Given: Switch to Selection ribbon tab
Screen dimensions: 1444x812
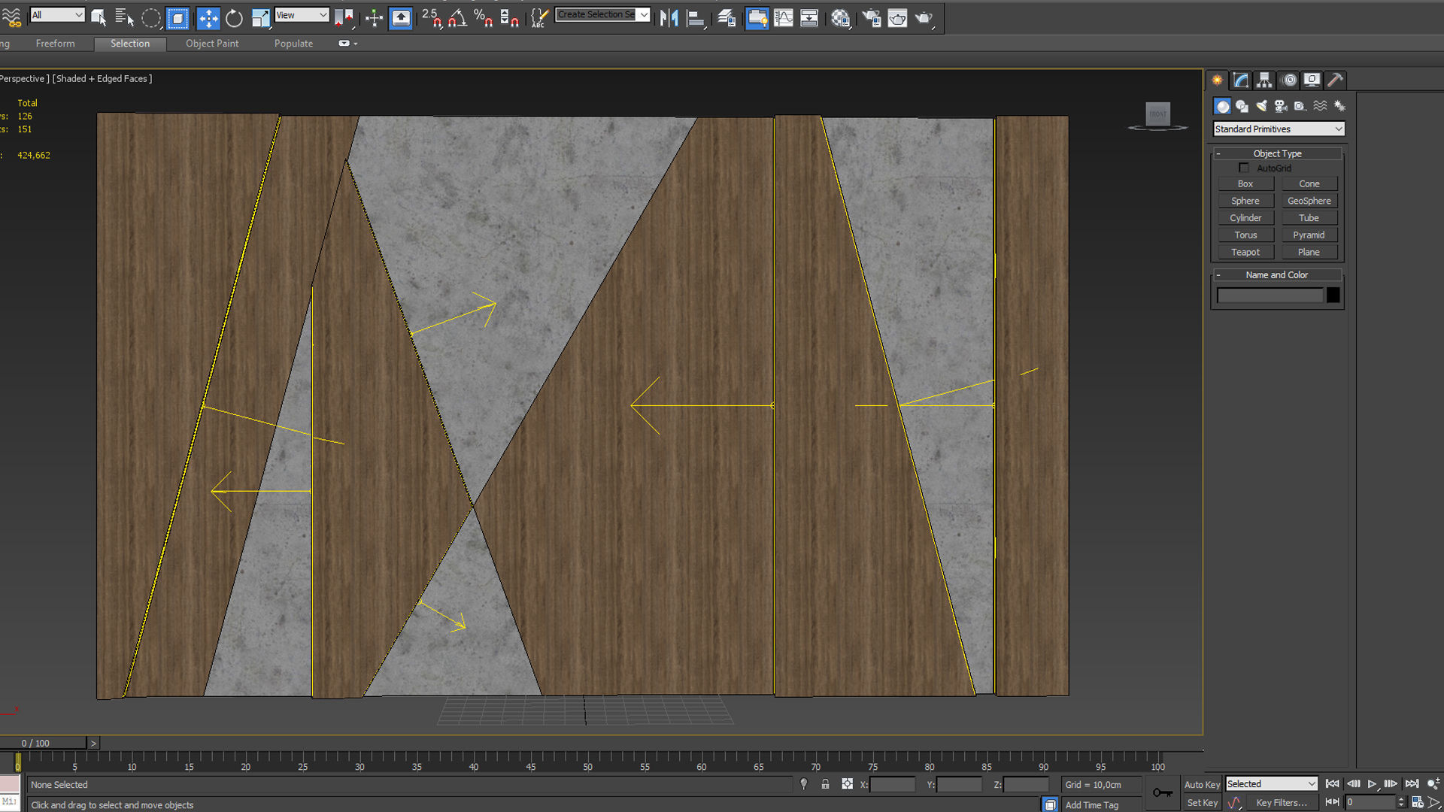Looking at the screenshot, I should [130, 44].
